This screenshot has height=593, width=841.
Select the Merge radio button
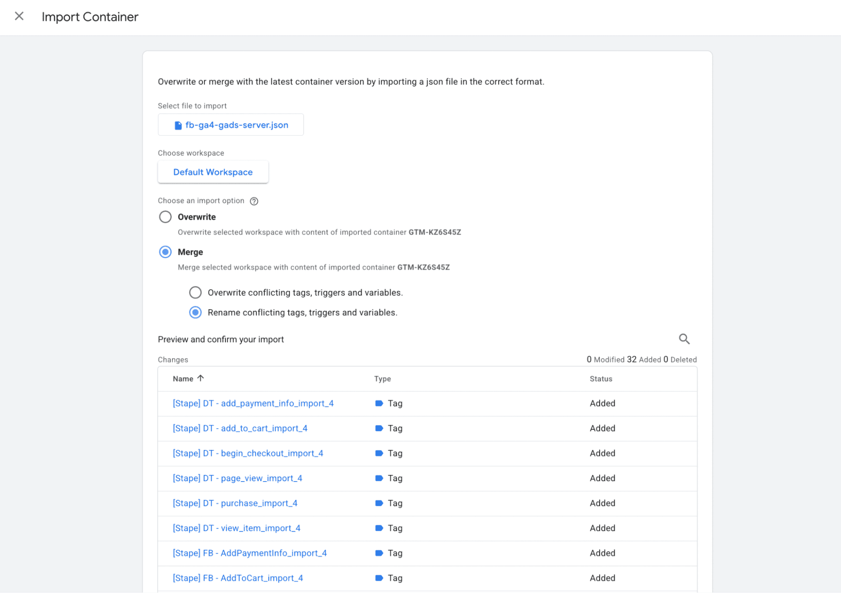click(165, 252)
